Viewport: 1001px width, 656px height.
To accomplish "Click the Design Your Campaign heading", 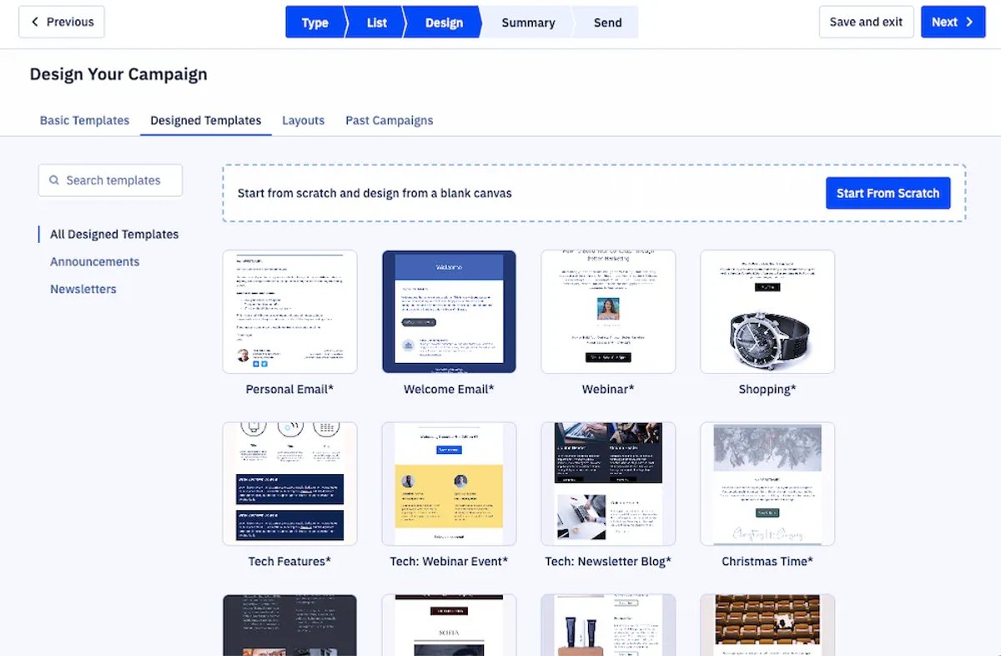I will pos(118,74).
